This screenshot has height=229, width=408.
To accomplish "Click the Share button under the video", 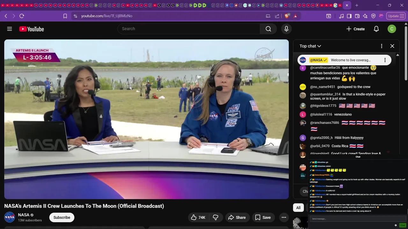I will tap(237, 218).
